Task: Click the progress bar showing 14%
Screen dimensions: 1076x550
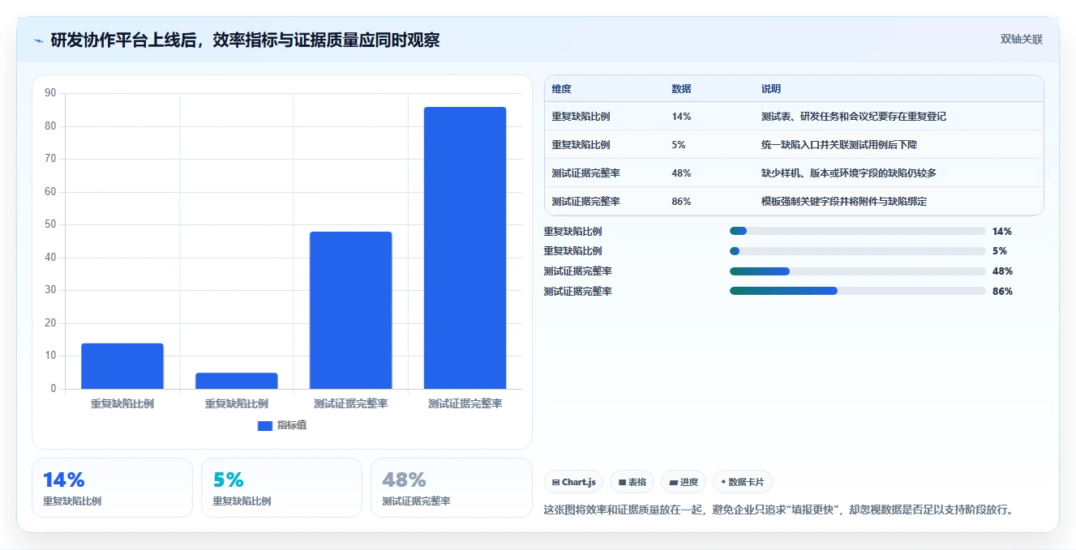Action: pos(857,231)
